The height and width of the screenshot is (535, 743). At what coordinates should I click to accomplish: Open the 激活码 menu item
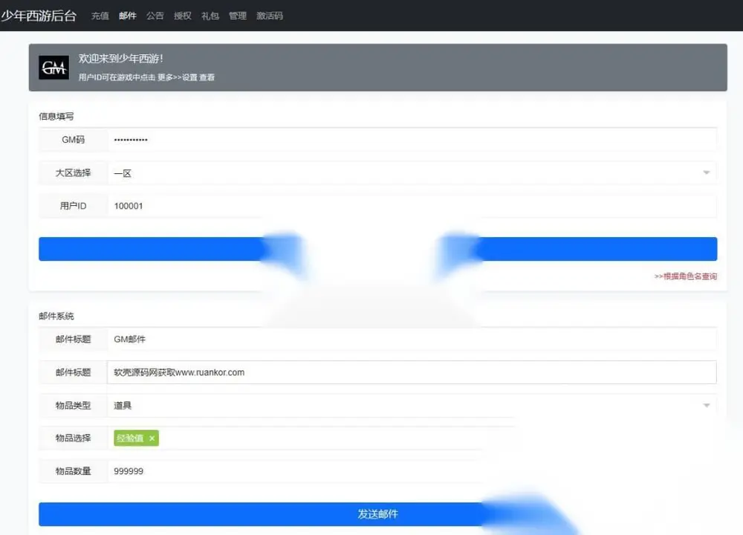[270, 16]
